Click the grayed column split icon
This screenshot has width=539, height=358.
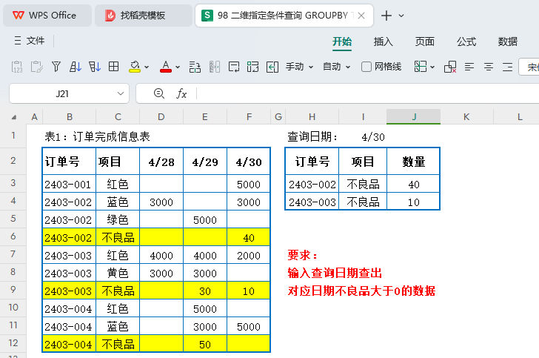215,67
